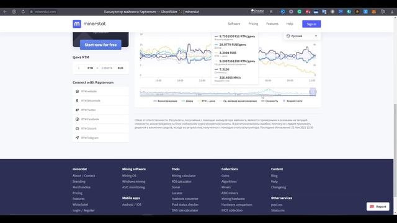Click the Start now for free button
Image resolution: width=397 pixels, height=223 pixels.
click(x=100, y=45)
